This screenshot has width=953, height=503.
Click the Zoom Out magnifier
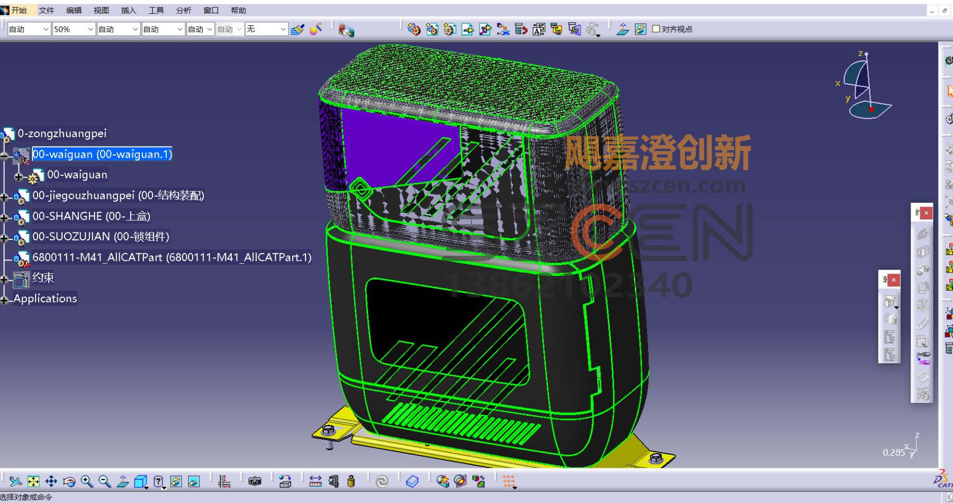pyautogui.click(x=105, y=481)
